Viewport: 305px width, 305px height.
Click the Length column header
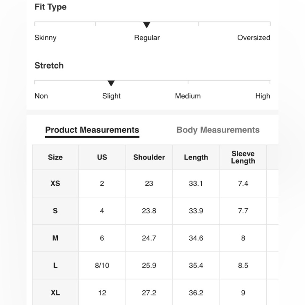click(196, 157)
